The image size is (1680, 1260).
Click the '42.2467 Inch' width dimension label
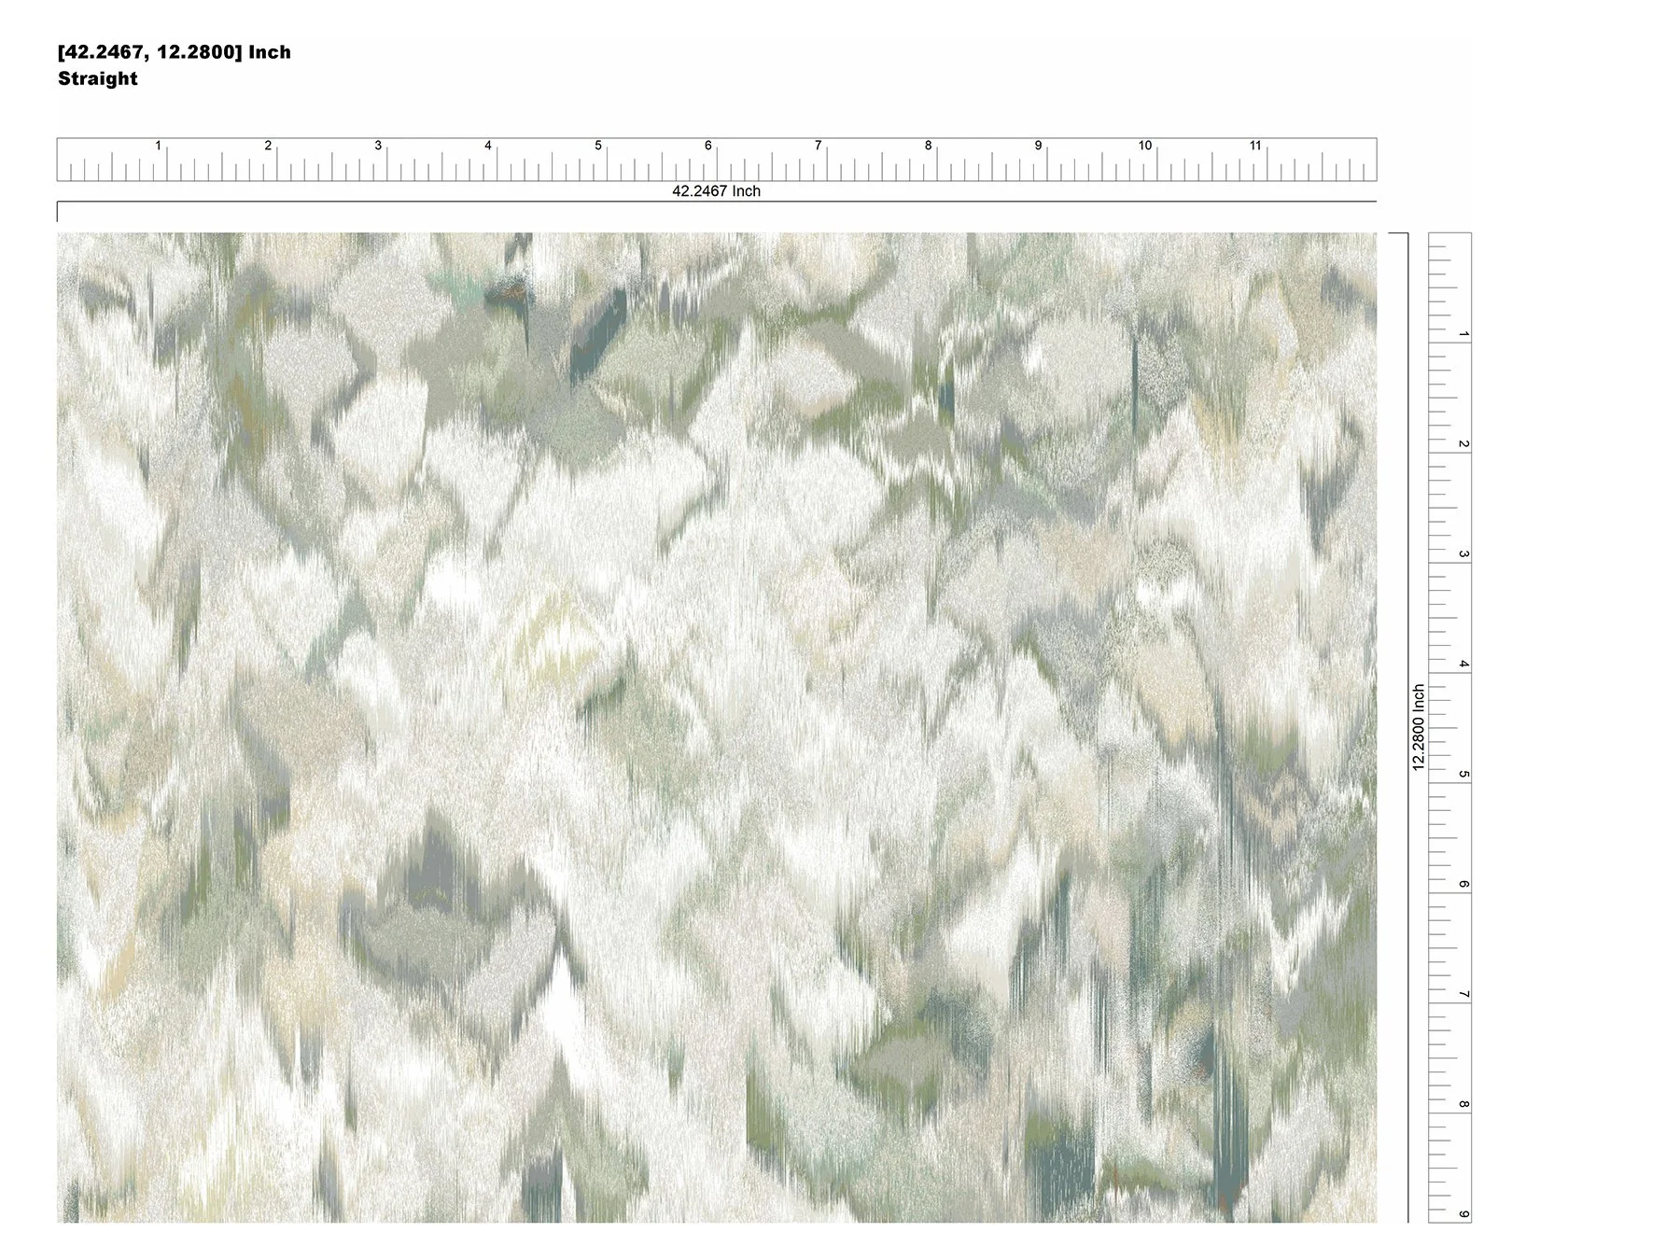717,191
